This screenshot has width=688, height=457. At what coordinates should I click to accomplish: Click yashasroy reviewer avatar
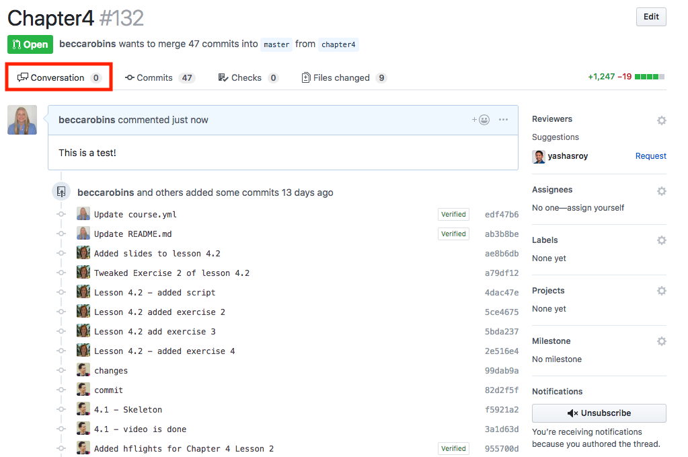click(539, 156)
